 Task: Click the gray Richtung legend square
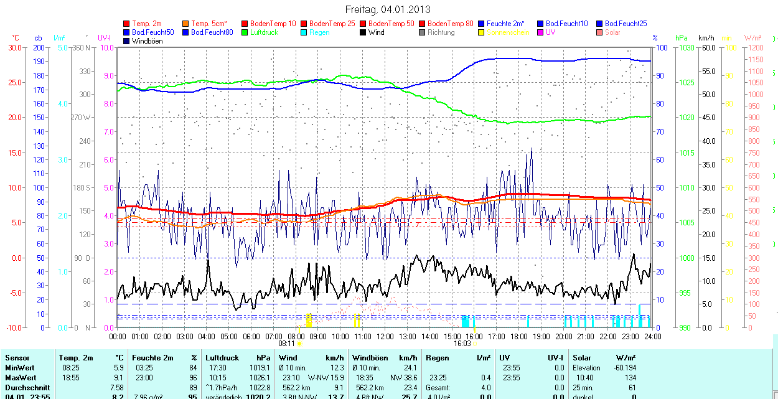(423, 32)
